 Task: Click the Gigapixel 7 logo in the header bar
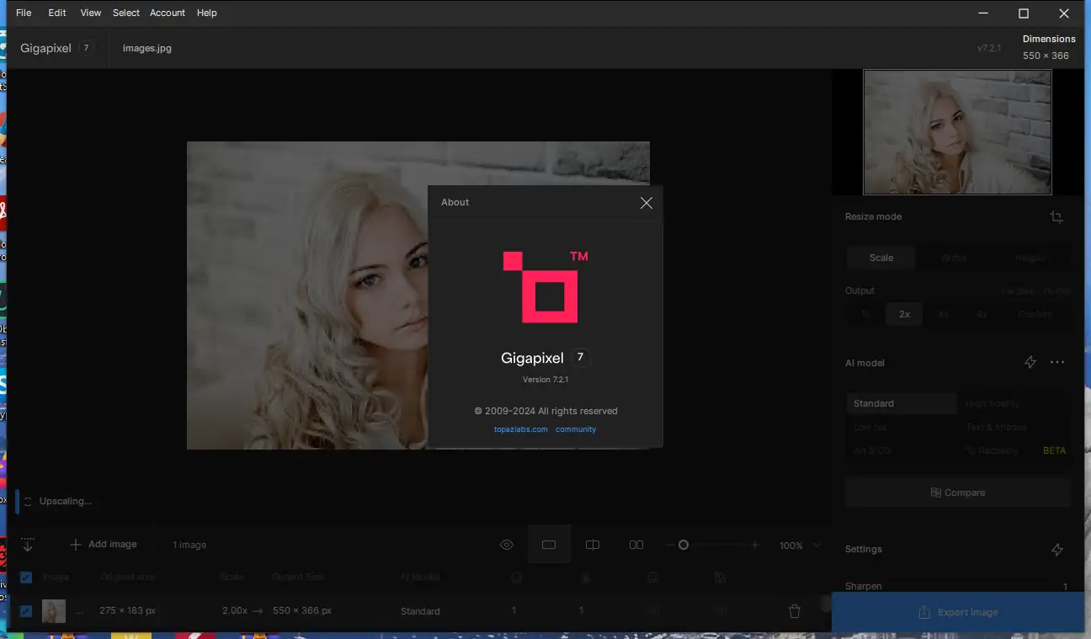(x=56, y=48)
